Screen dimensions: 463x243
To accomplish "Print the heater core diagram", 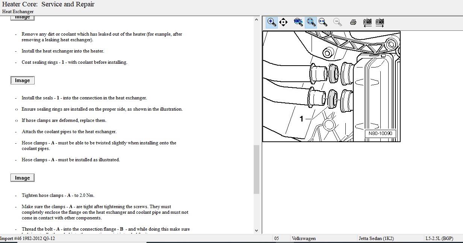I will point(353,22).
